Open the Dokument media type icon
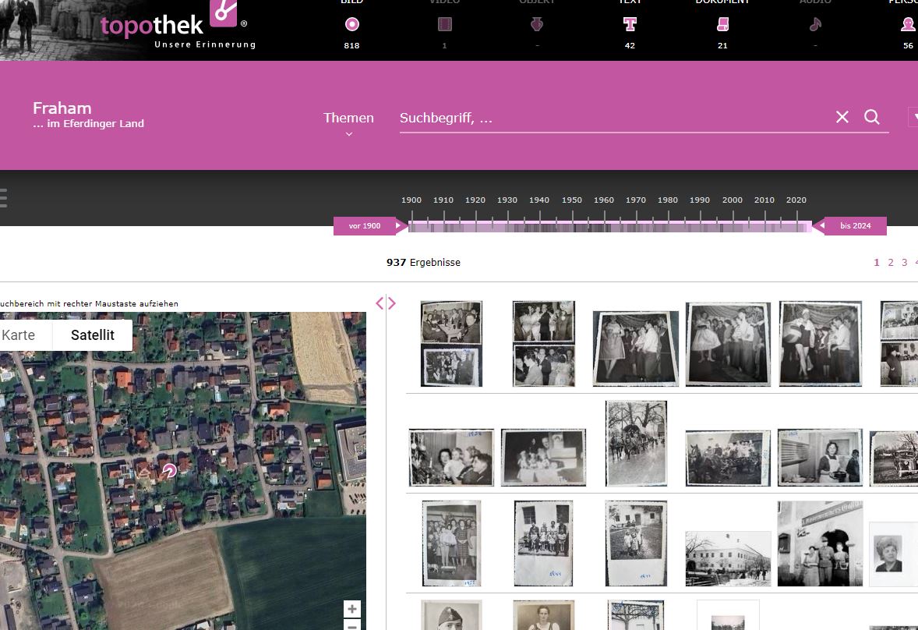The height and width of the screenshot is (630, 918). [722, 25]
